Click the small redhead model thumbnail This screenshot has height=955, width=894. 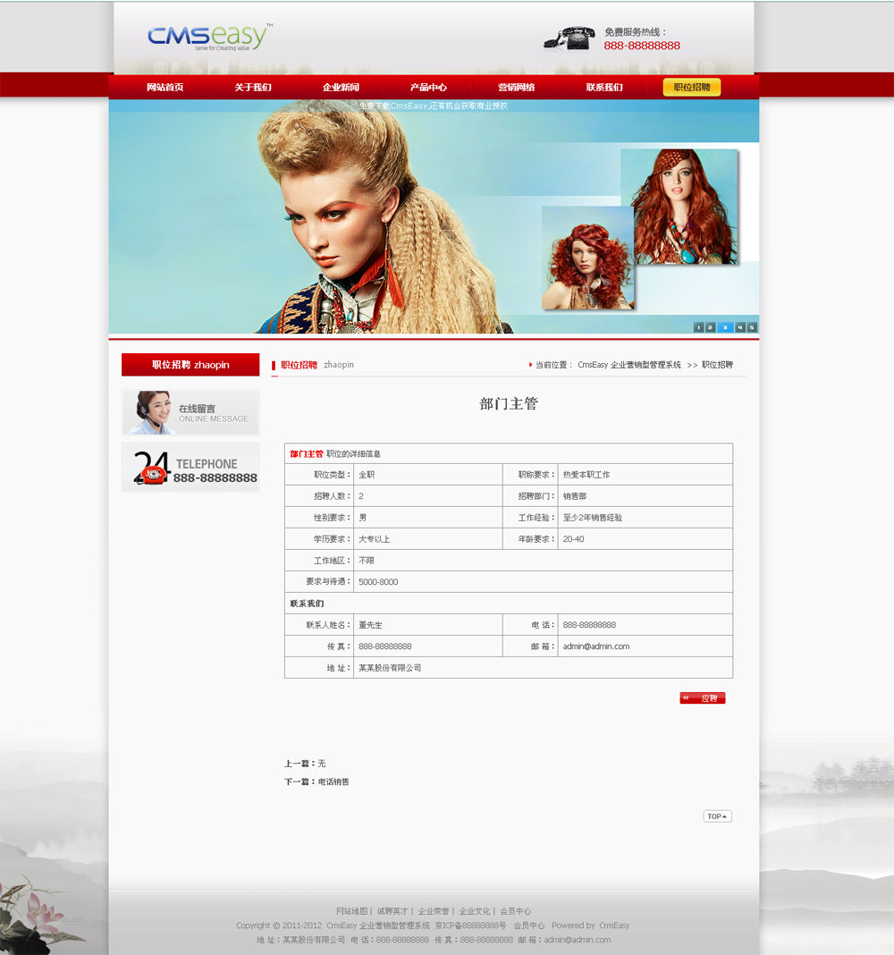pos(587,258)
